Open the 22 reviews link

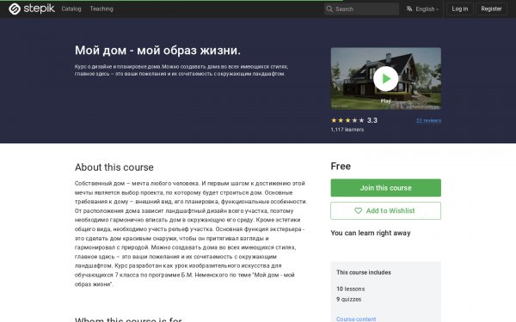coord(428,120)
